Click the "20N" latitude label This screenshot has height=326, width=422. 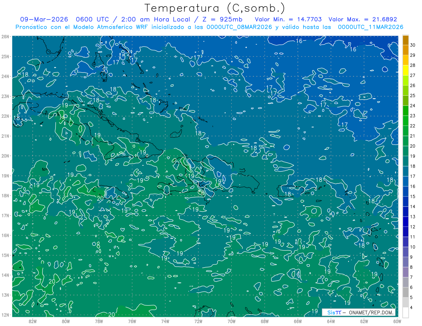pyautogui.click(x=5, y=156)
